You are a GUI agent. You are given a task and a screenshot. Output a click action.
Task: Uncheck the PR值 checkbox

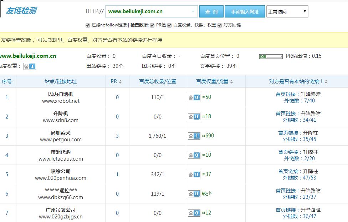pyautogui.click(x=152, y=25)
